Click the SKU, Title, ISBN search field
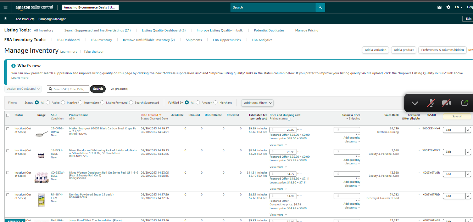 [68, 89]
